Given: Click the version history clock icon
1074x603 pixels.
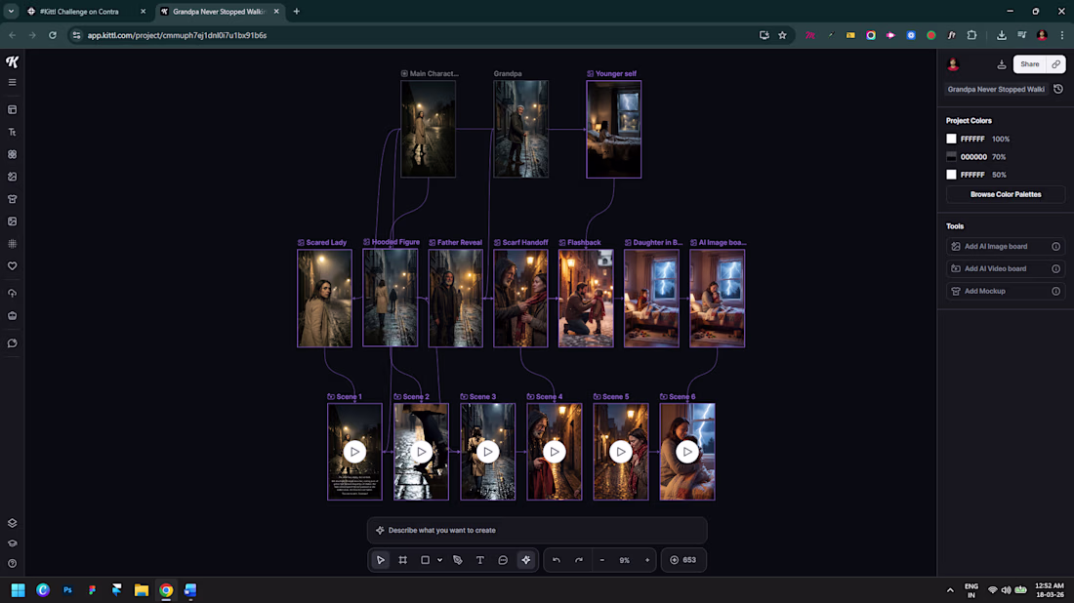Looking at the screenshot, I should tap(1058, 89).
